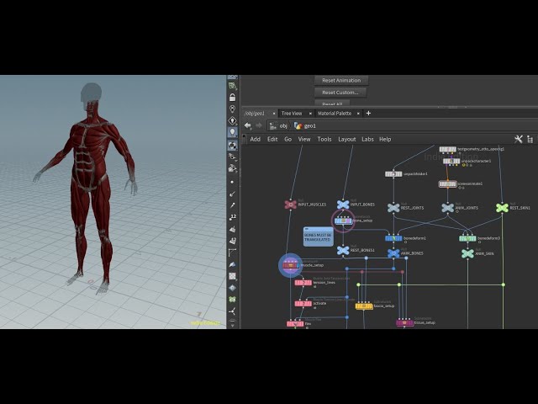538x404 pixels.
Task: Open the Help menu in network editor
Action: pyautogui.click(x=385, y=139)
